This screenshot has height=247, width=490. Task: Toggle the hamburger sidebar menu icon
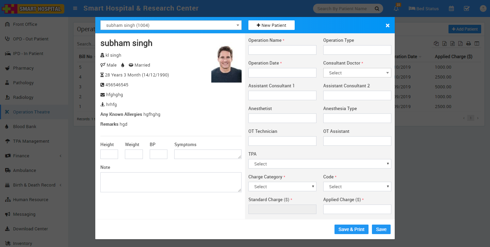[75, 8]
